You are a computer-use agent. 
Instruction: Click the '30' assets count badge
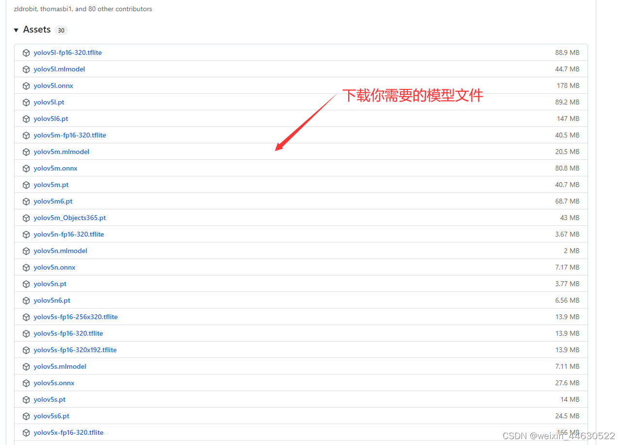(x=61, y=30)
